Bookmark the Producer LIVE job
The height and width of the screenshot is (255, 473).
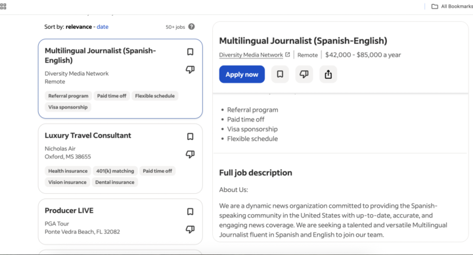[x=190, y=212]
